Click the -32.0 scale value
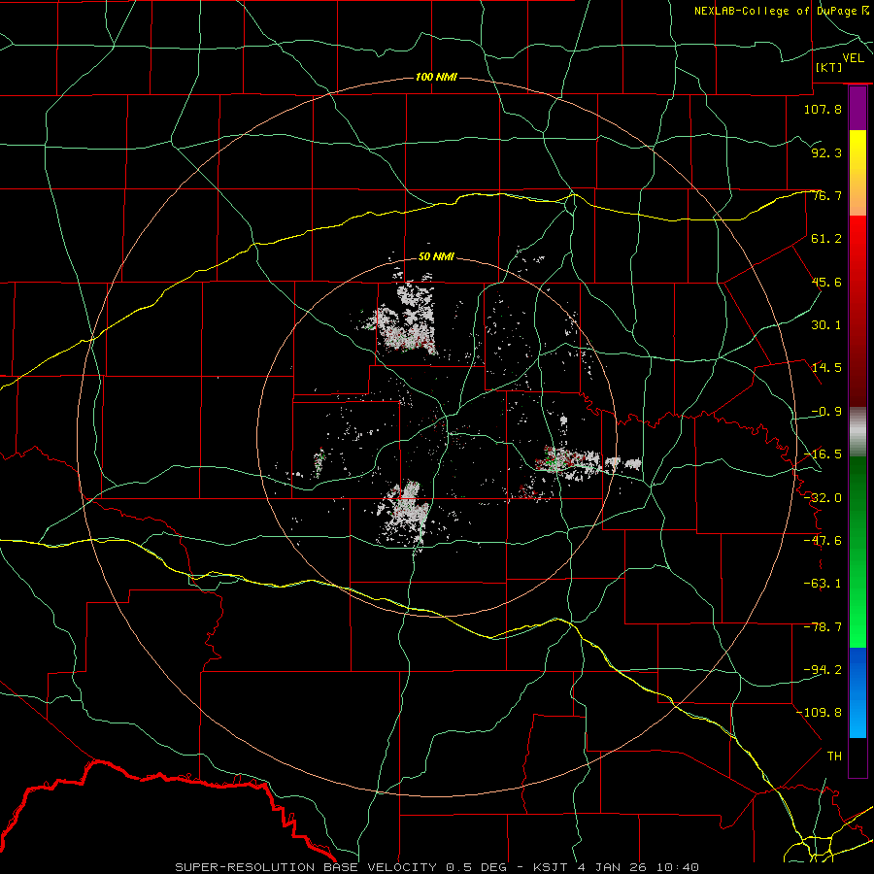874x874 pixels. (823, 498)
